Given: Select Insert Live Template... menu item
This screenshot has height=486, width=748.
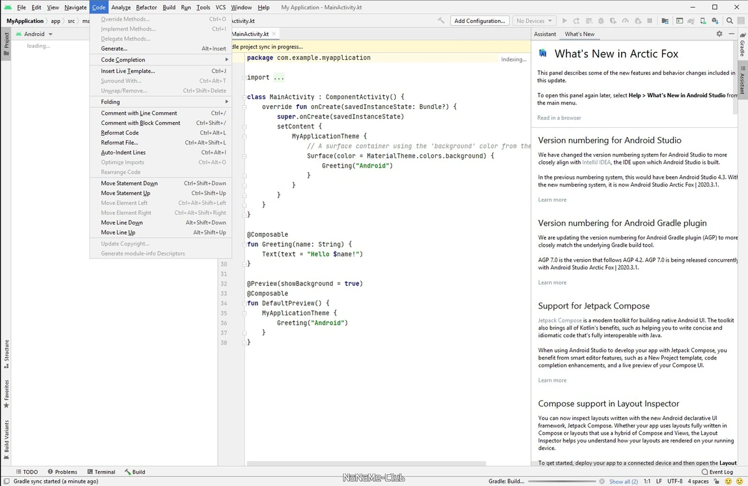Looking at the screenshot, I should [x=161, y=71].
